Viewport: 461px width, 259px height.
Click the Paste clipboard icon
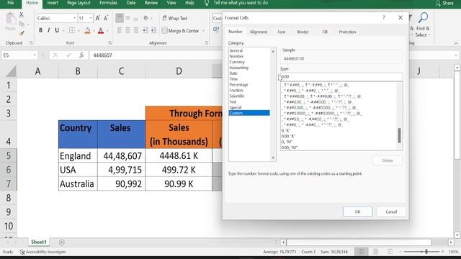click(11, 19)
